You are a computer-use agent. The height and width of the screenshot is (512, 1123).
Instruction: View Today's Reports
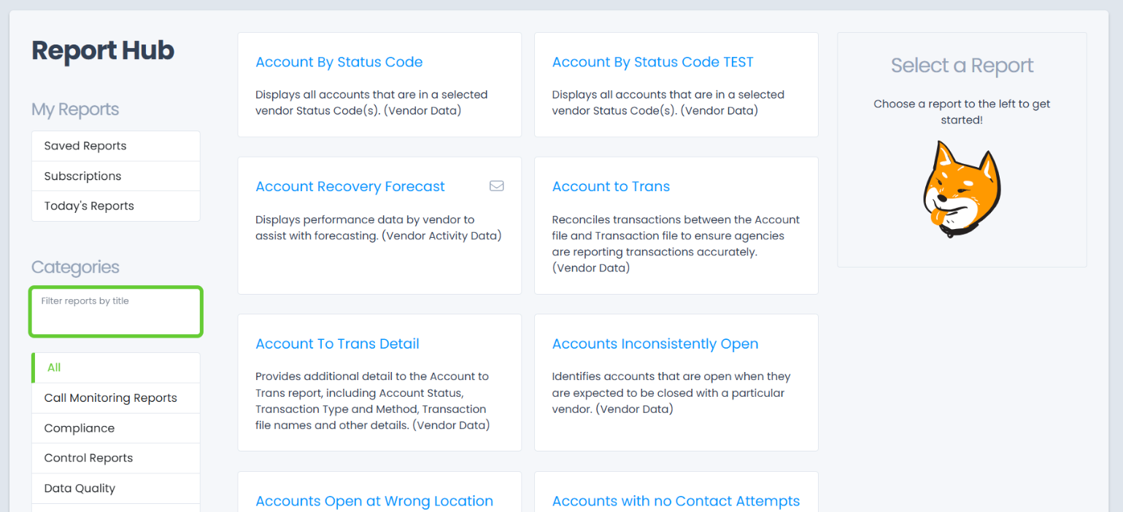(89, 206)
